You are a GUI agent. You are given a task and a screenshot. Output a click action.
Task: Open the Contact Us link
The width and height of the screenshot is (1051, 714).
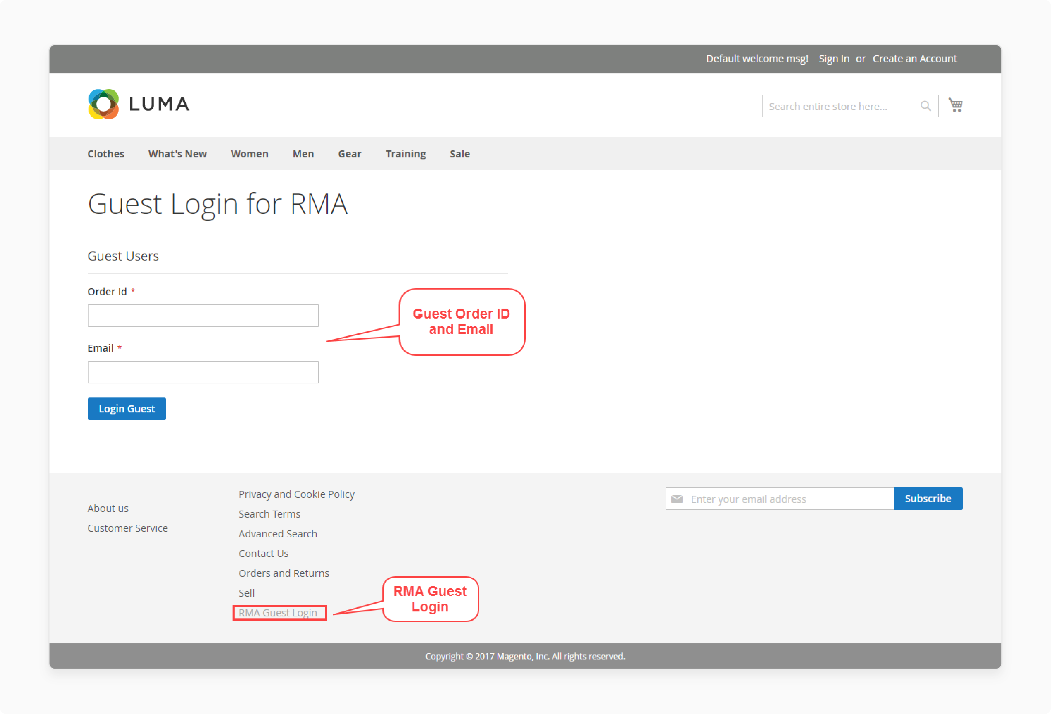point(263,554)
